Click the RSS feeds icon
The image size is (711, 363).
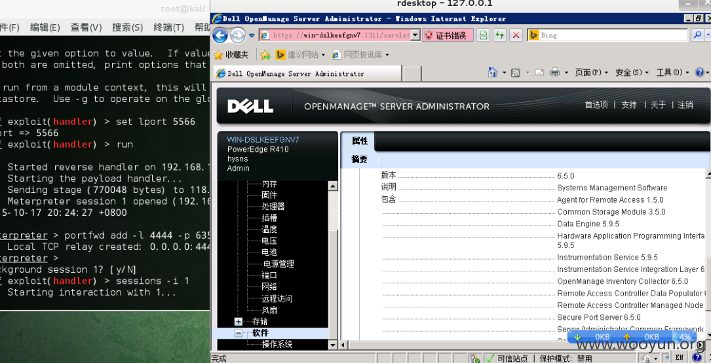click(516, 73)
